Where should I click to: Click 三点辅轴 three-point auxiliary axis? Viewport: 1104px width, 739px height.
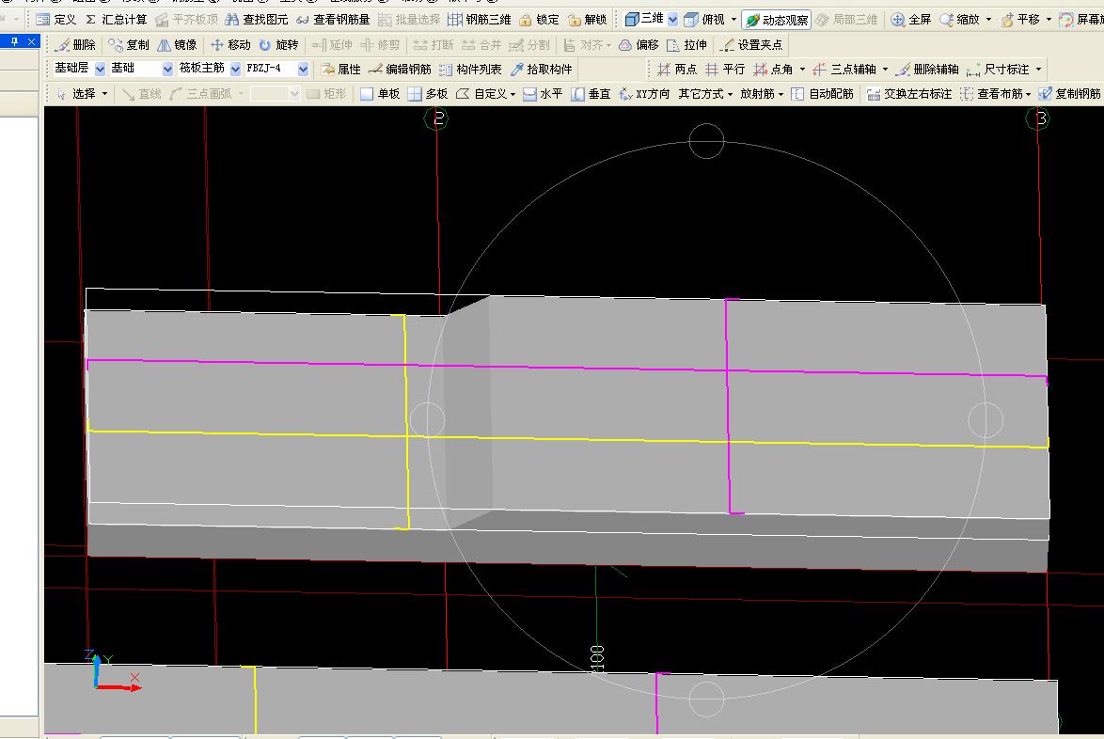coord(844,69)
